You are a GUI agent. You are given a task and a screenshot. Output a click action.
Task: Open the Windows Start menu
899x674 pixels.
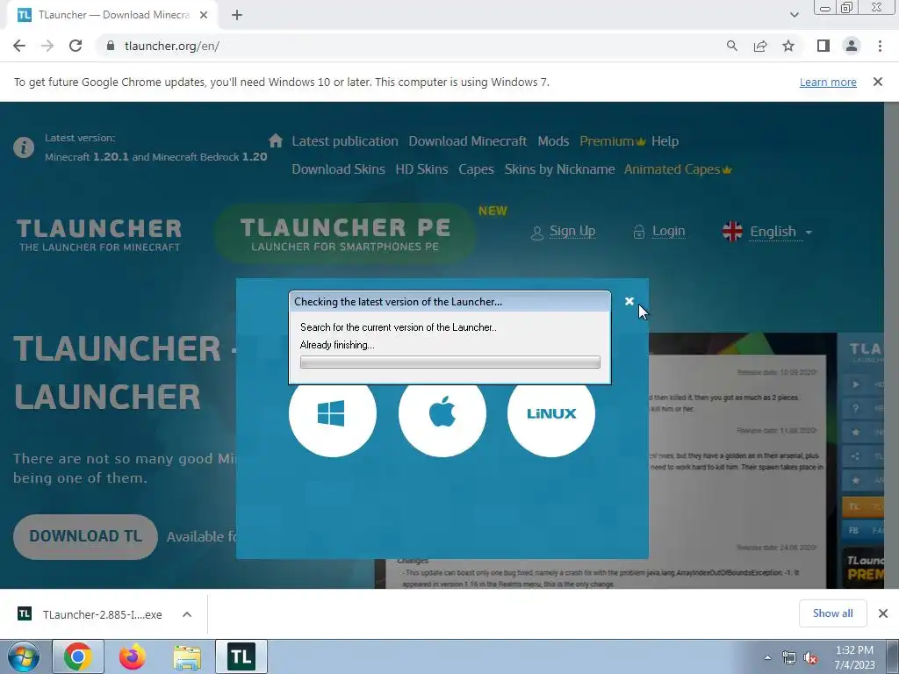coord(23,656)
